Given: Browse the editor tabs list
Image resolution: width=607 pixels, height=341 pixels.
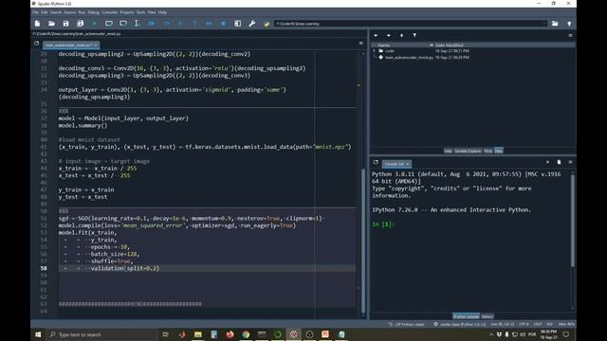Looking at the screenshot, I should (36, 44).
